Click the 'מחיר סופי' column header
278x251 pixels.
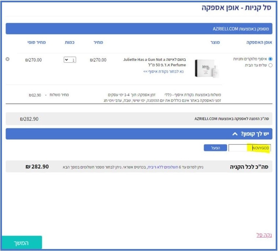click(36, 43)
